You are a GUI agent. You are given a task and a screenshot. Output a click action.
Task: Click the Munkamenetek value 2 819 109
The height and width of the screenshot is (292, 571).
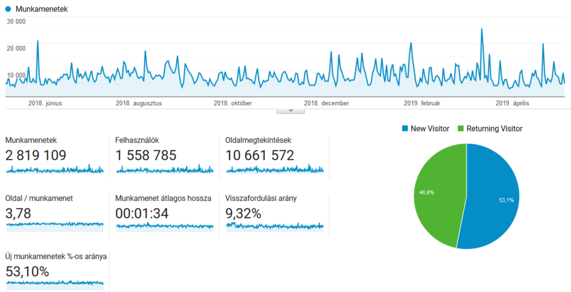click(36, 155)
